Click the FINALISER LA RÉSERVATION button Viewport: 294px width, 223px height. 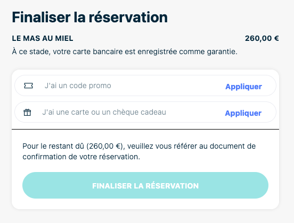[x=145, y=185]
